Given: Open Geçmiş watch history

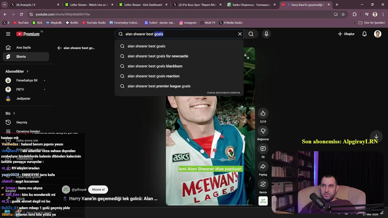Looking at the screenshot, I should point(26,122).
